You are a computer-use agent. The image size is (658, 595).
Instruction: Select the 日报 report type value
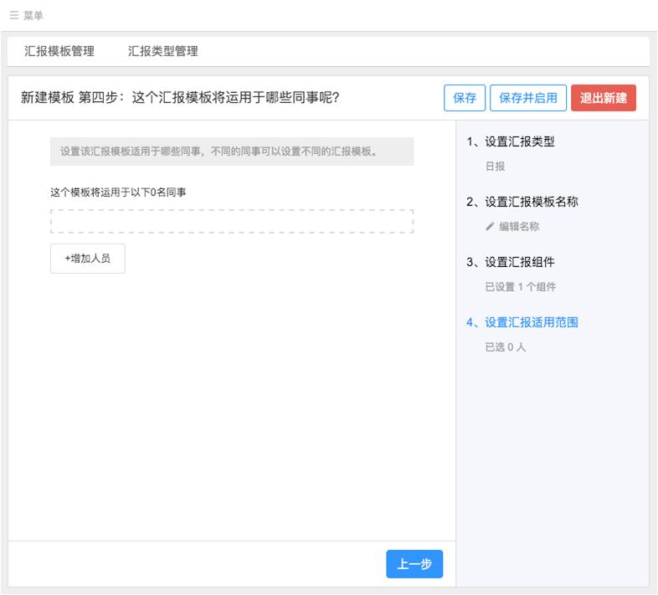click(x=495, y=166)
